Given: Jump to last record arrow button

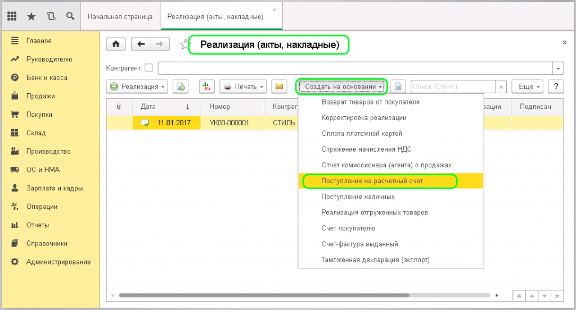Looking at the screenshot, I should coord(557,296).
